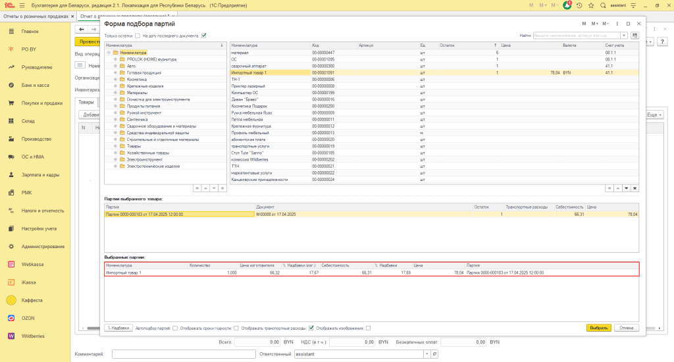674x362 pixels.
Task: Uncheck Отображать транспортные расходы
Action: (x=311, y=328)
